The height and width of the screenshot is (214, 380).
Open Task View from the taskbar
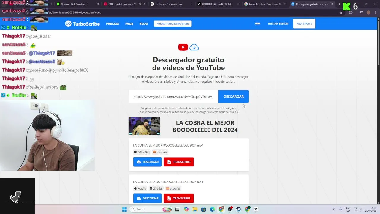point(177,209)
